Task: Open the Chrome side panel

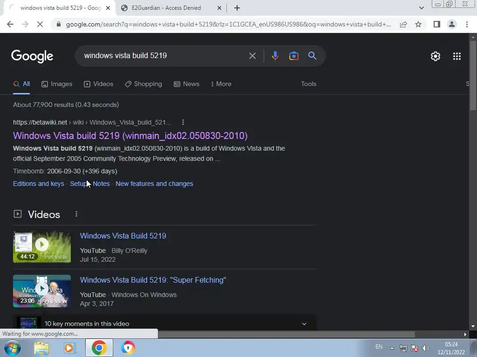Action: (437, 24)
